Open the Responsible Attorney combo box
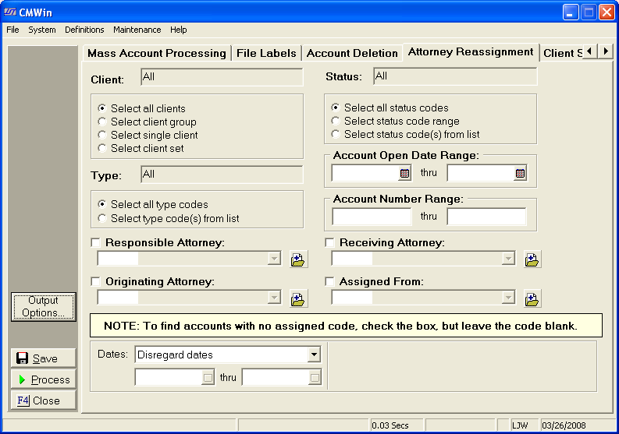The height and width of the screenshot is (434, 619). click(x=274, y=259)
